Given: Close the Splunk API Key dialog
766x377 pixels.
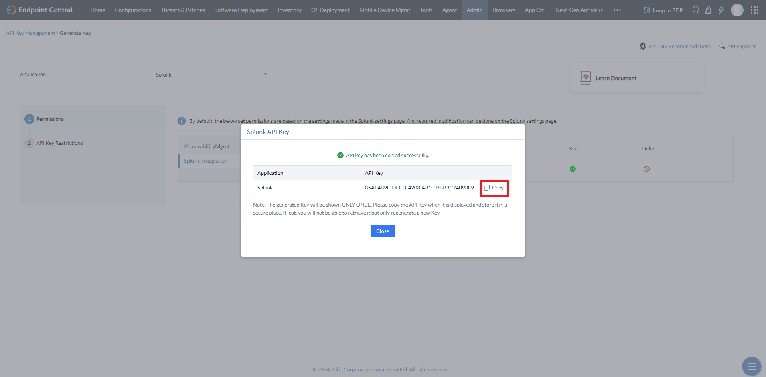Looking at the screenshot, I should click(383, 231).
